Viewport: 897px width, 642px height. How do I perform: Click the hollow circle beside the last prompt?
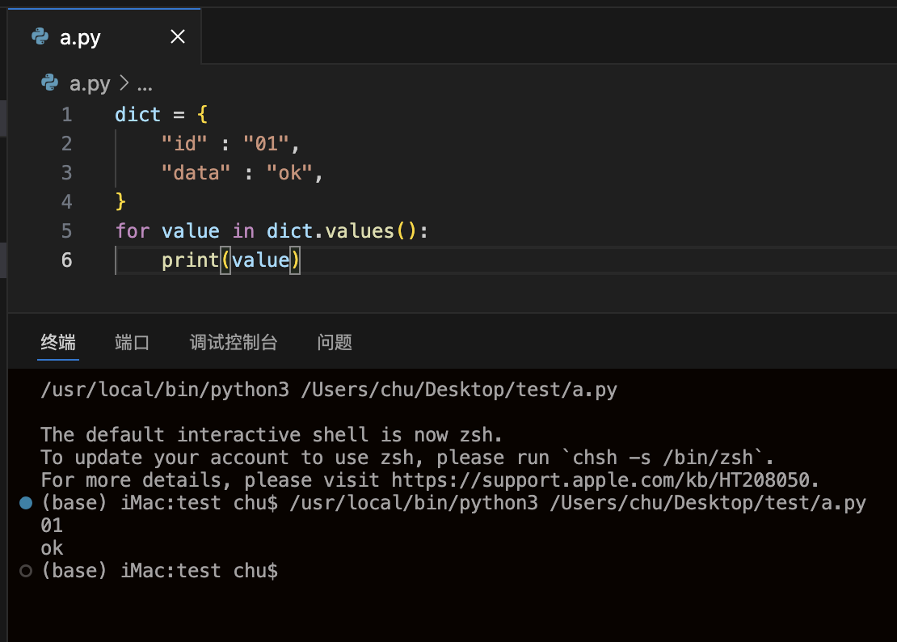pos(25,571)
